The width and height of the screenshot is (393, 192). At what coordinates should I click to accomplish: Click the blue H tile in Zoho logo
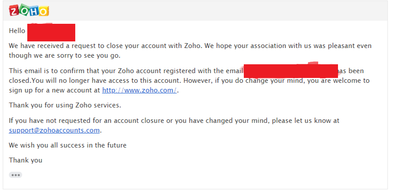[34, 11]
